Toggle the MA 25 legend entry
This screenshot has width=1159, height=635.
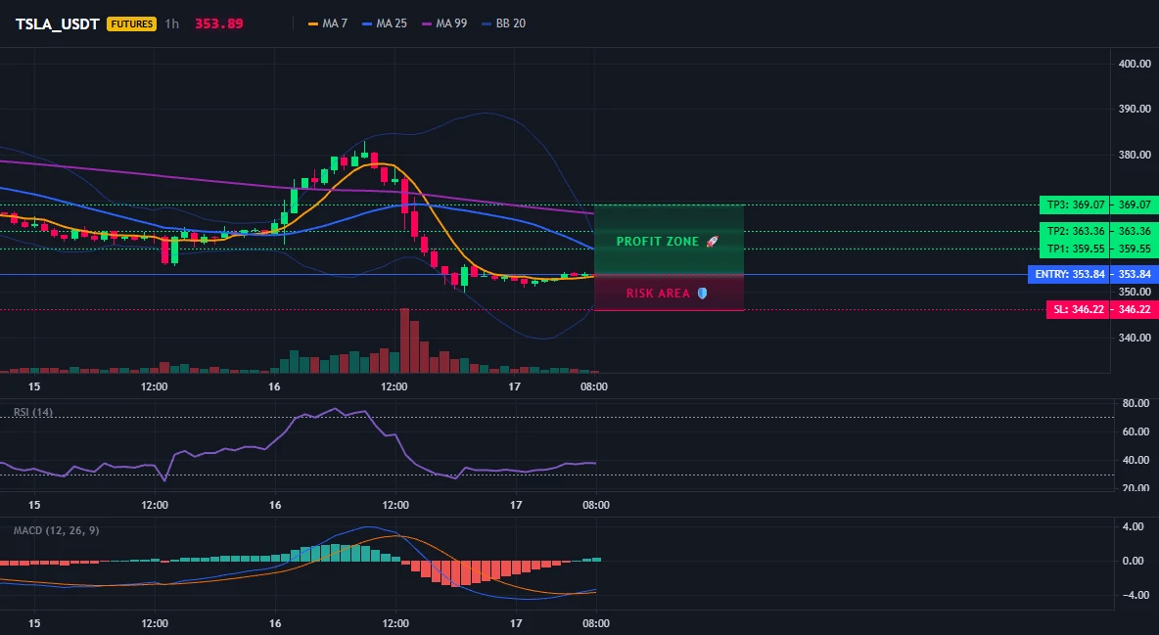pyautogui.click(x=385, y=23)
